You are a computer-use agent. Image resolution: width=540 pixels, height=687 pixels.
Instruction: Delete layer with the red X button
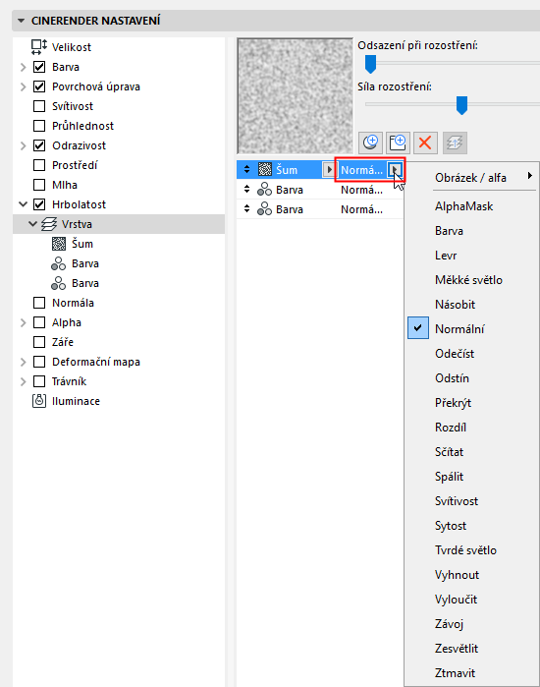click(425, 143)
